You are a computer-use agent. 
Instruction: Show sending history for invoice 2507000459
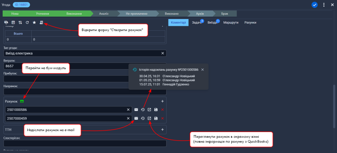tap(143, 118)
